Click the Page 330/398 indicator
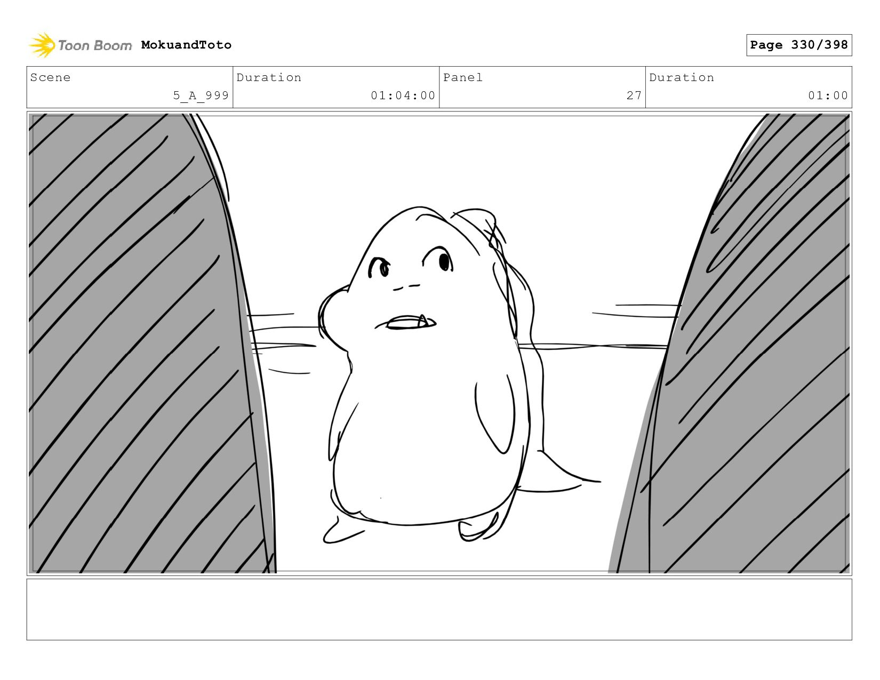Image resolution: width=880 pixels, height=680 pixels. click(799, 45)
